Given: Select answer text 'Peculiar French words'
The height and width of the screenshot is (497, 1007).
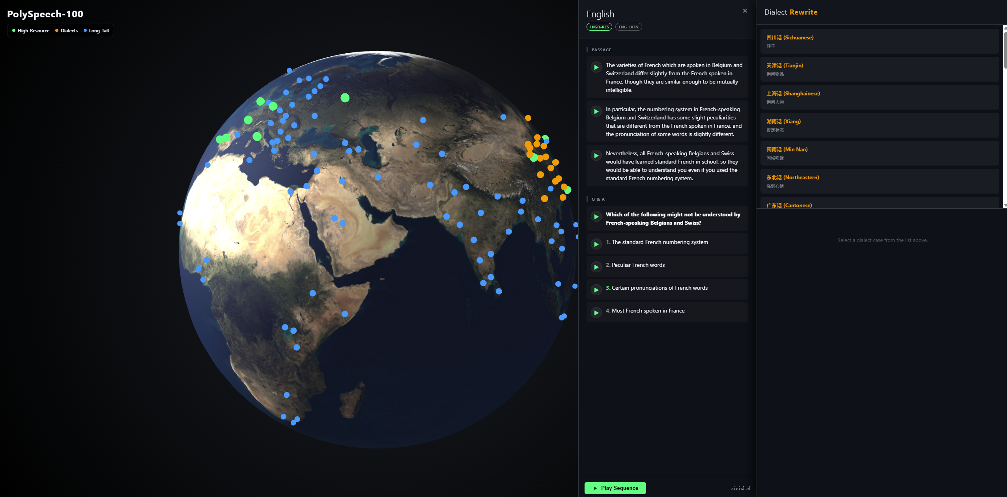Looking at the screenshot, I should point(638,265).
